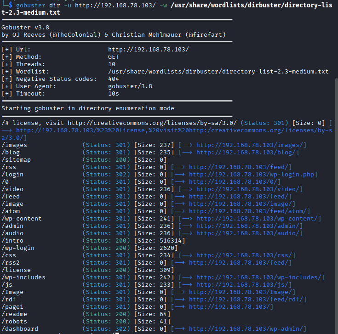Open the /admin/ redirect URL

[247, 226]
